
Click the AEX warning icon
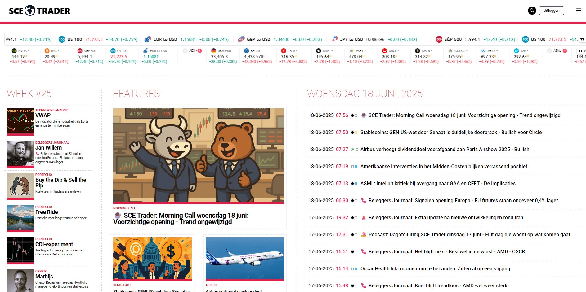click(x=200, y=51)
